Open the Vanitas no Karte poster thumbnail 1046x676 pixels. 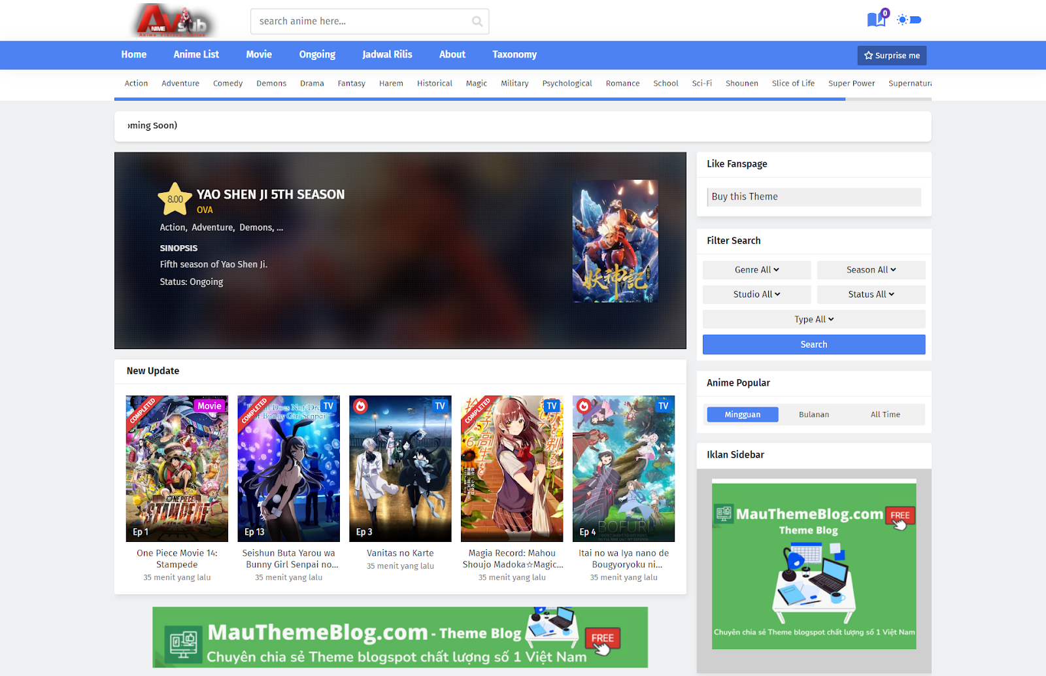[400, 469]
